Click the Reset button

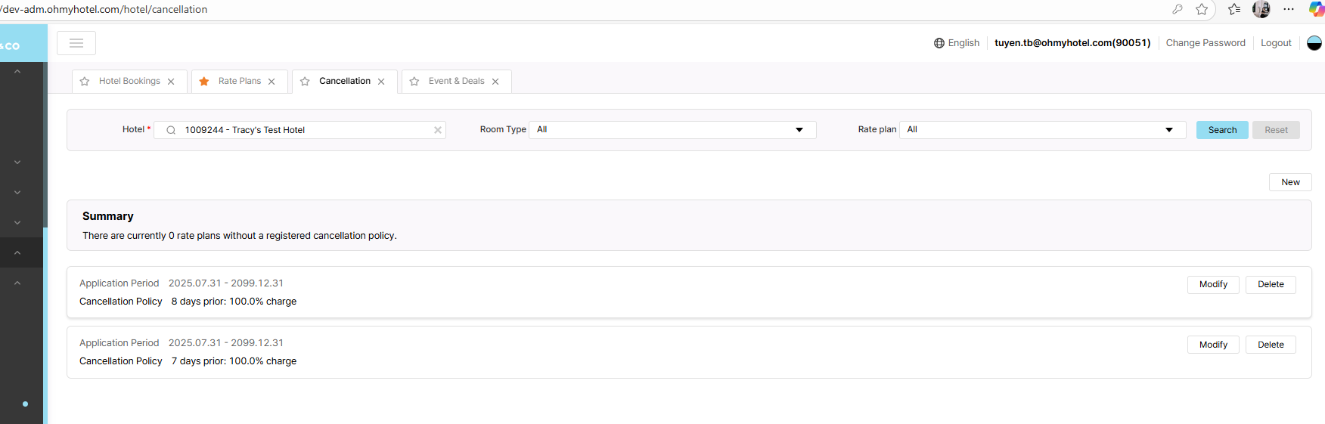1276,130
